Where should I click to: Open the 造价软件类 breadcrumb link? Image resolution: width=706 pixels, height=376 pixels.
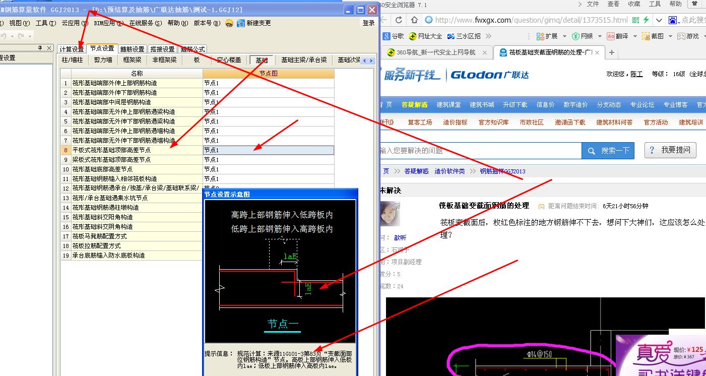[450, 171]
